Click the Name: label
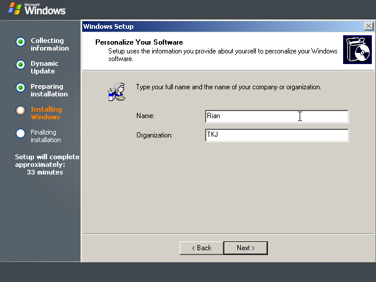Image resolution: width=376 pixels, height=282 pixels. (x=145, y=116)
